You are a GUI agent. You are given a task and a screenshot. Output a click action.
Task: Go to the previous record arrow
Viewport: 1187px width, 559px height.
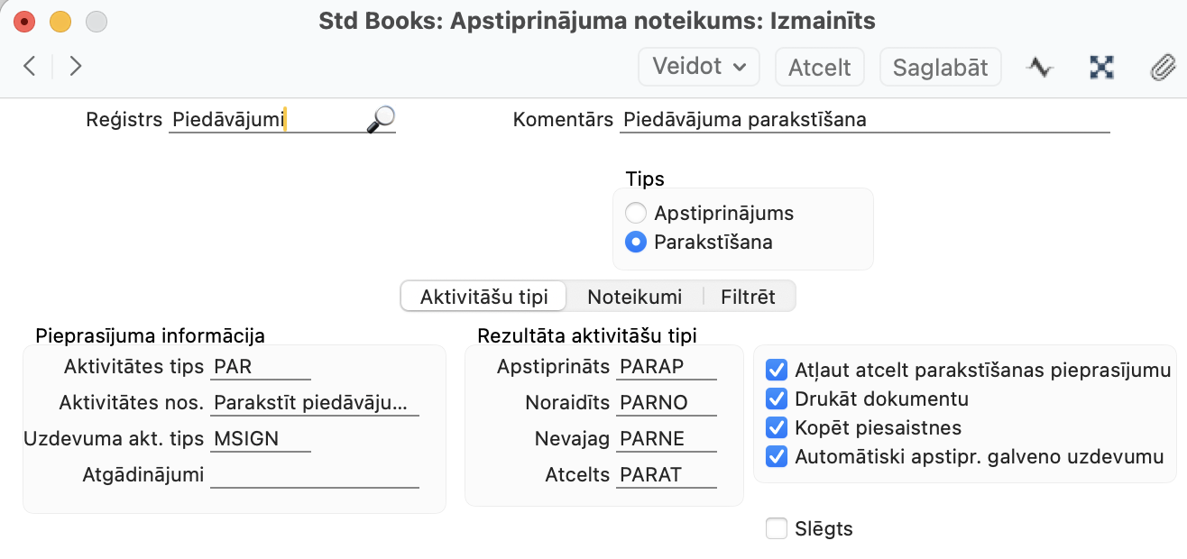[x=30, y=66]
